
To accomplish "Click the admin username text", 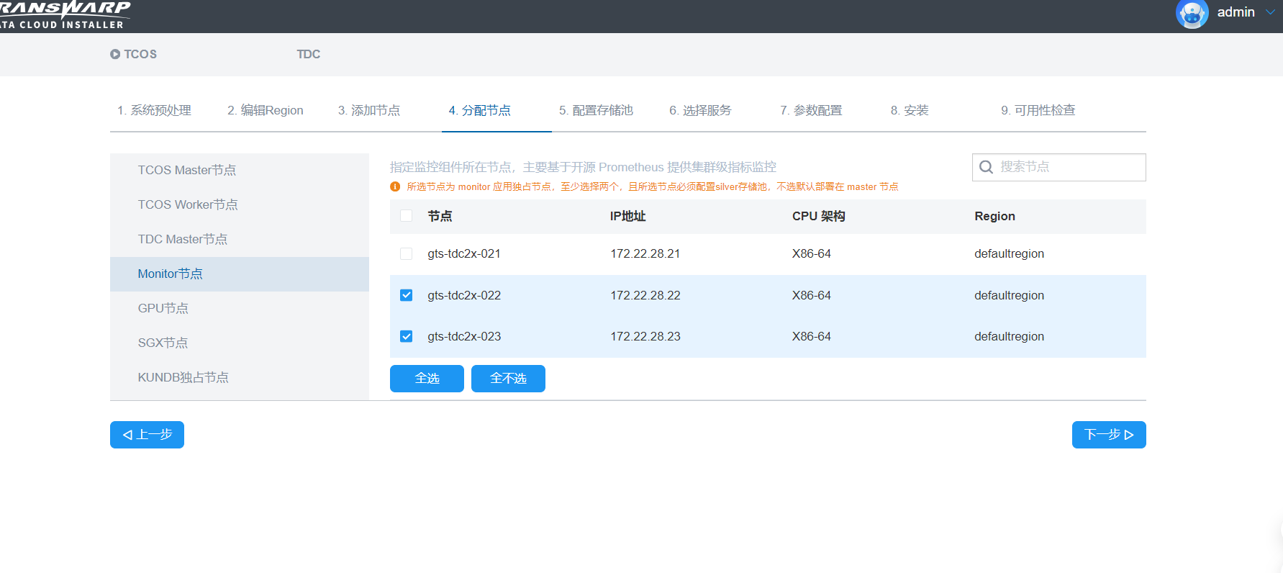I will tap(1236, 12).
